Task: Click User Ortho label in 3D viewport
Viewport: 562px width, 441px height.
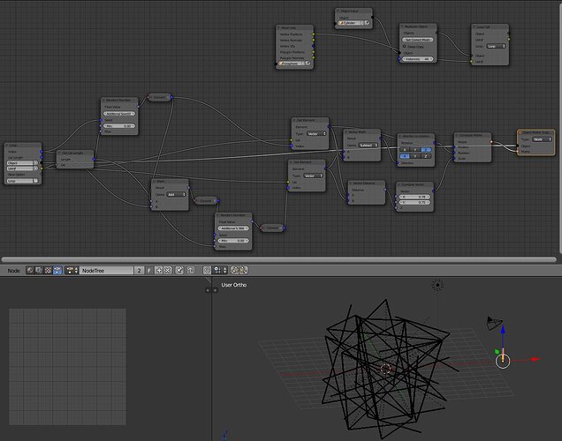Action: click(x=233, y=285)
